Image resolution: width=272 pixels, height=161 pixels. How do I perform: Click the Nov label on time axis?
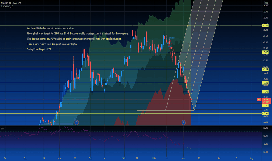(x=59, y=158)
